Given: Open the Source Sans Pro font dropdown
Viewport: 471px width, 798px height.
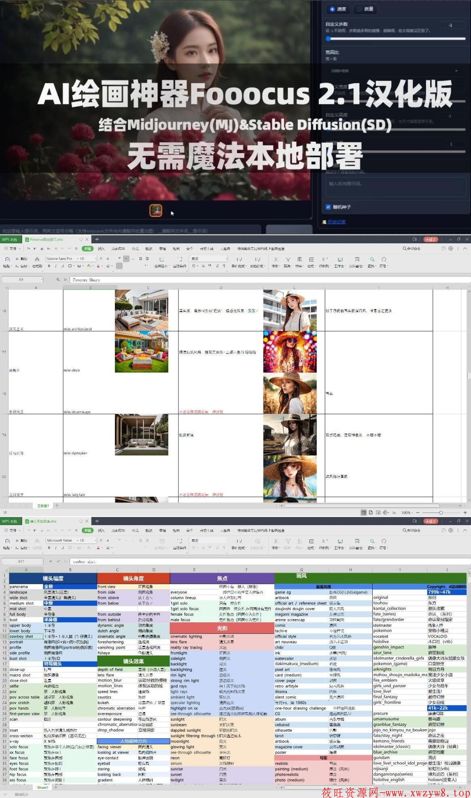Looking at the screenshot, I should pyautogui.click(x=72, y=258).
